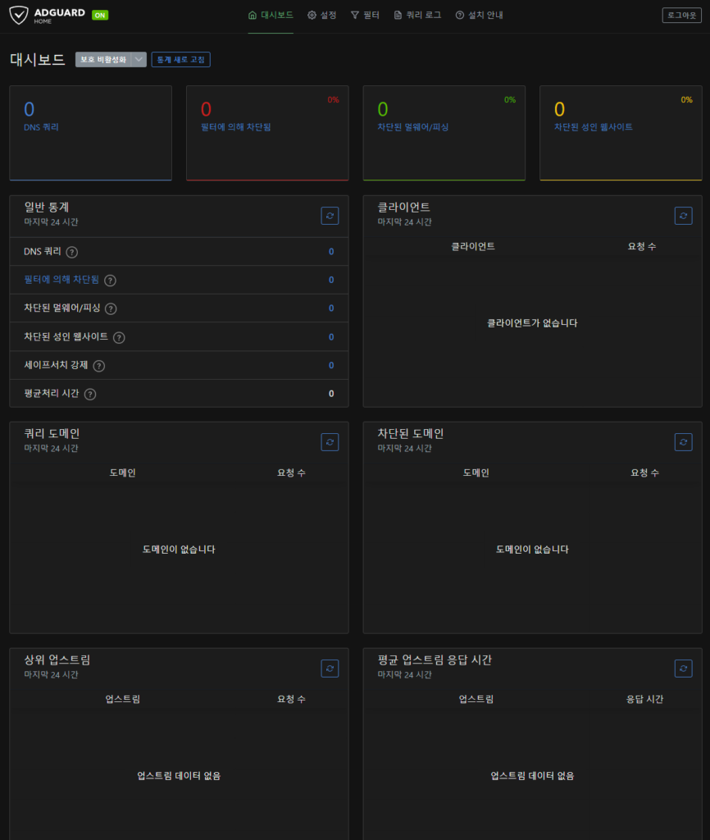
Task: Open the 필터 menu
Action: 365,15
